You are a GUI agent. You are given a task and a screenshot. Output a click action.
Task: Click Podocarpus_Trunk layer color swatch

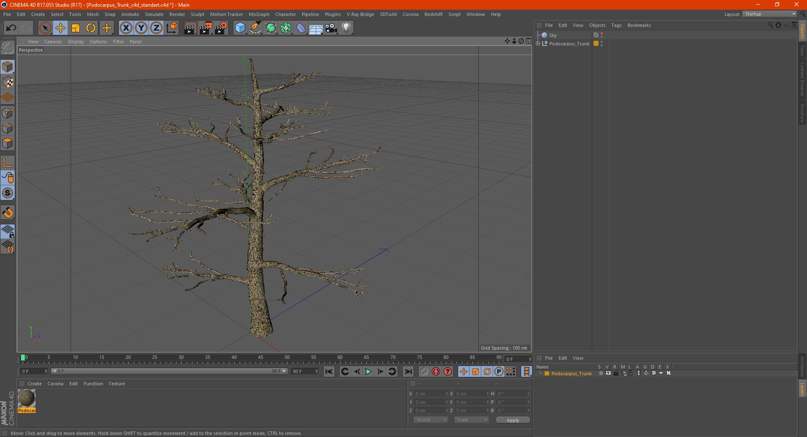point(547,374)
